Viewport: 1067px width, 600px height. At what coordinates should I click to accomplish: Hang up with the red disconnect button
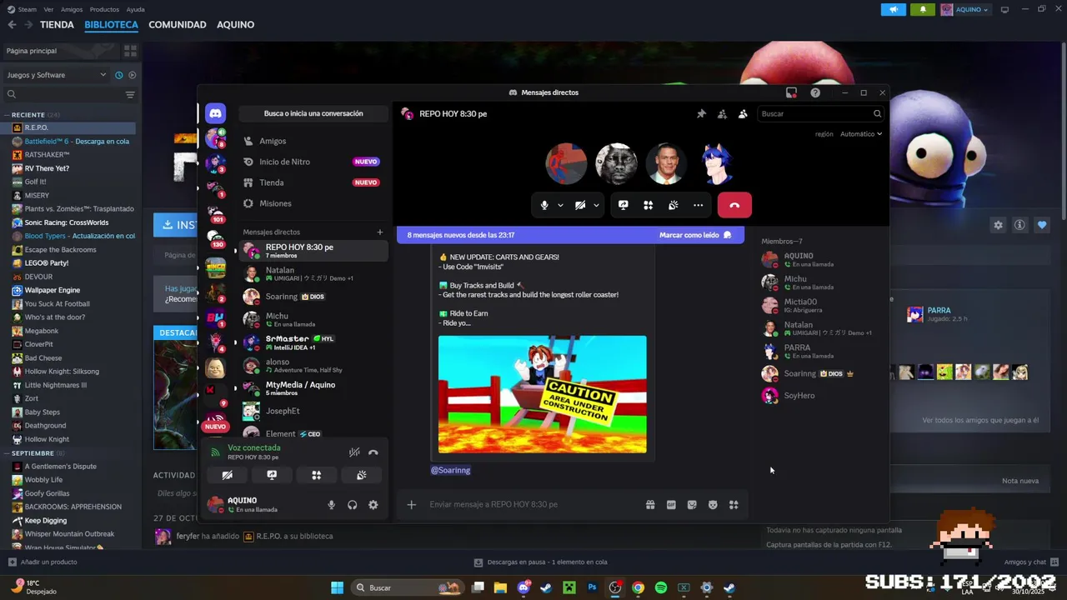coord(734,205)
